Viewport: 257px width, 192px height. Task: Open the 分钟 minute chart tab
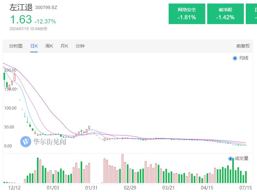tap(80, 46)
